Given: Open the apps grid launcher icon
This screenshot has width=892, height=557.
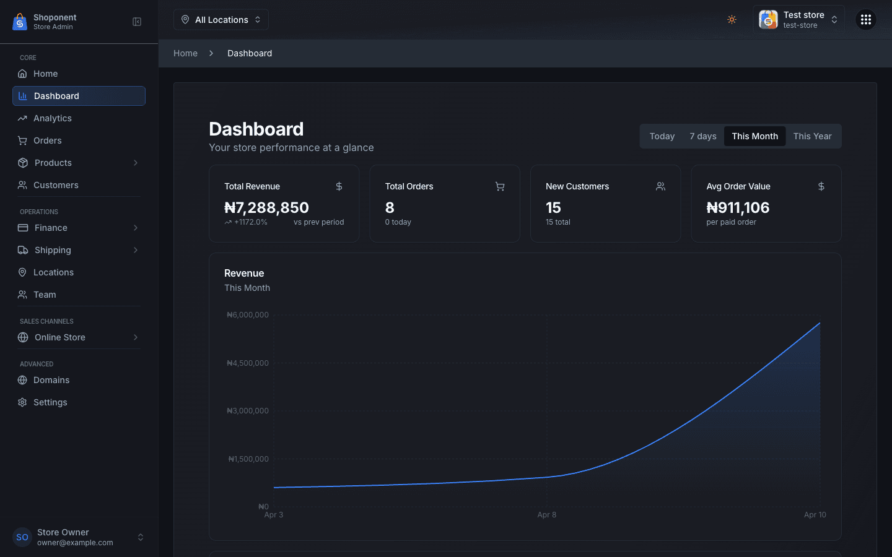Looking at the screenshot, I should pos(866,20).
